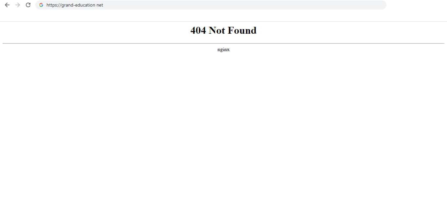Click the word "Found" in heading
Image resolution: width=447 pixels, height=215 pixels.
[242, 30]
